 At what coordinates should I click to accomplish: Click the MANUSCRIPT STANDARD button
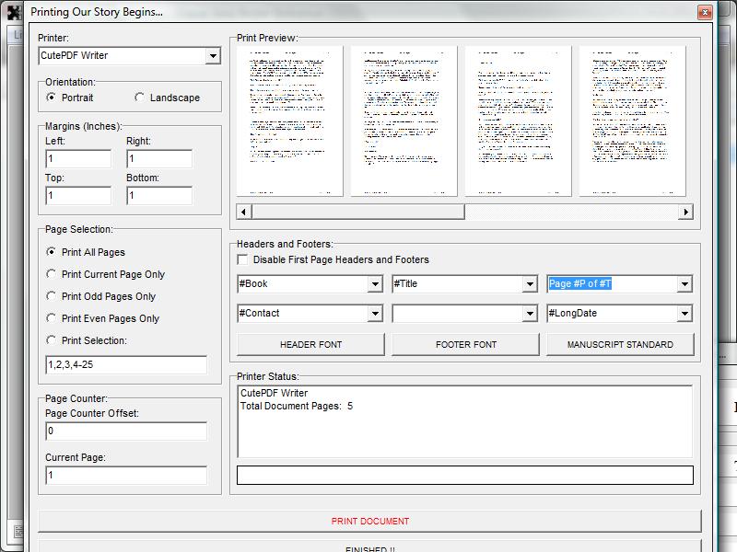(x=619, y=345)
